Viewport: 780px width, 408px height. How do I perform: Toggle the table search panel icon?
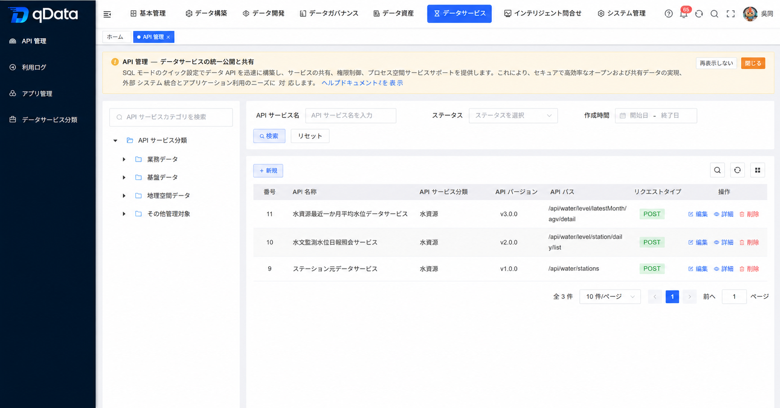tap(717, 170)
